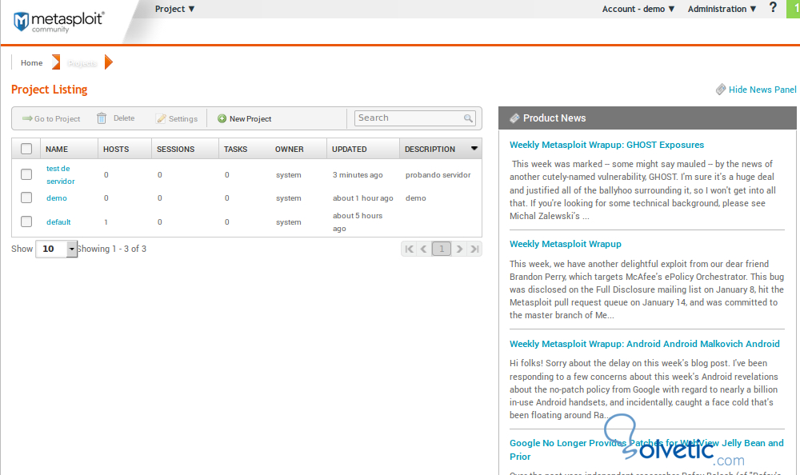This screenshot has width=800, height=475.
Task: Go to first page of listing
Action: 409,249
